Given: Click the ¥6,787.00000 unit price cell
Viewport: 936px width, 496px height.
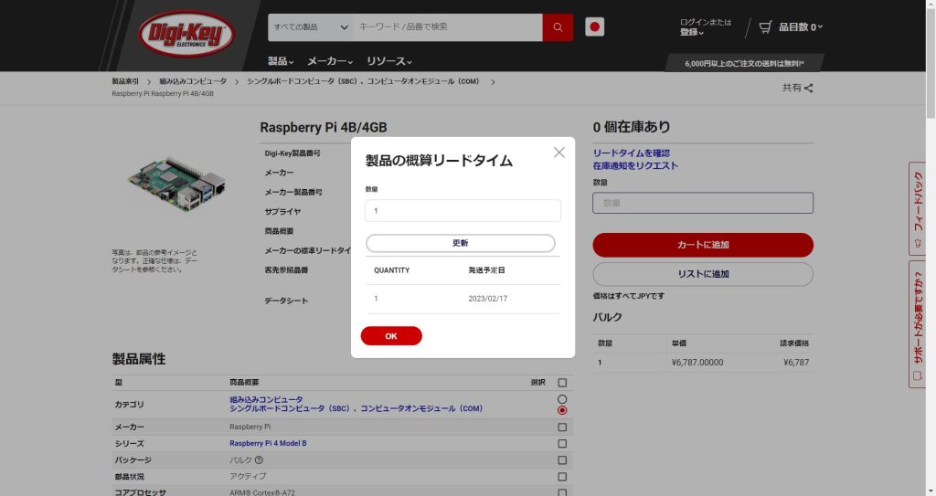Looking at the screenshot, I should [x=697, y=363].
